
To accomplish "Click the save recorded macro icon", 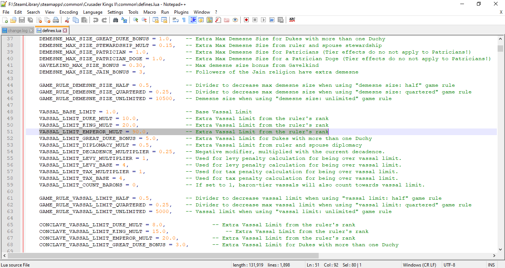I will [280, 20].
